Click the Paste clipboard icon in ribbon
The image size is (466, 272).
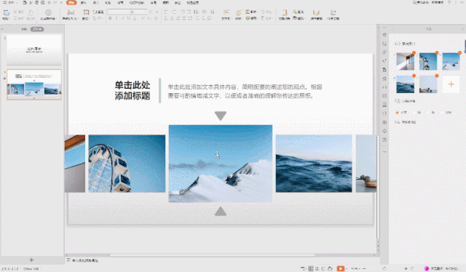click(7, 13)
